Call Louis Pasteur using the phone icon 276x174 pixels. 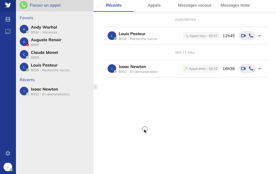pos(251,36)
